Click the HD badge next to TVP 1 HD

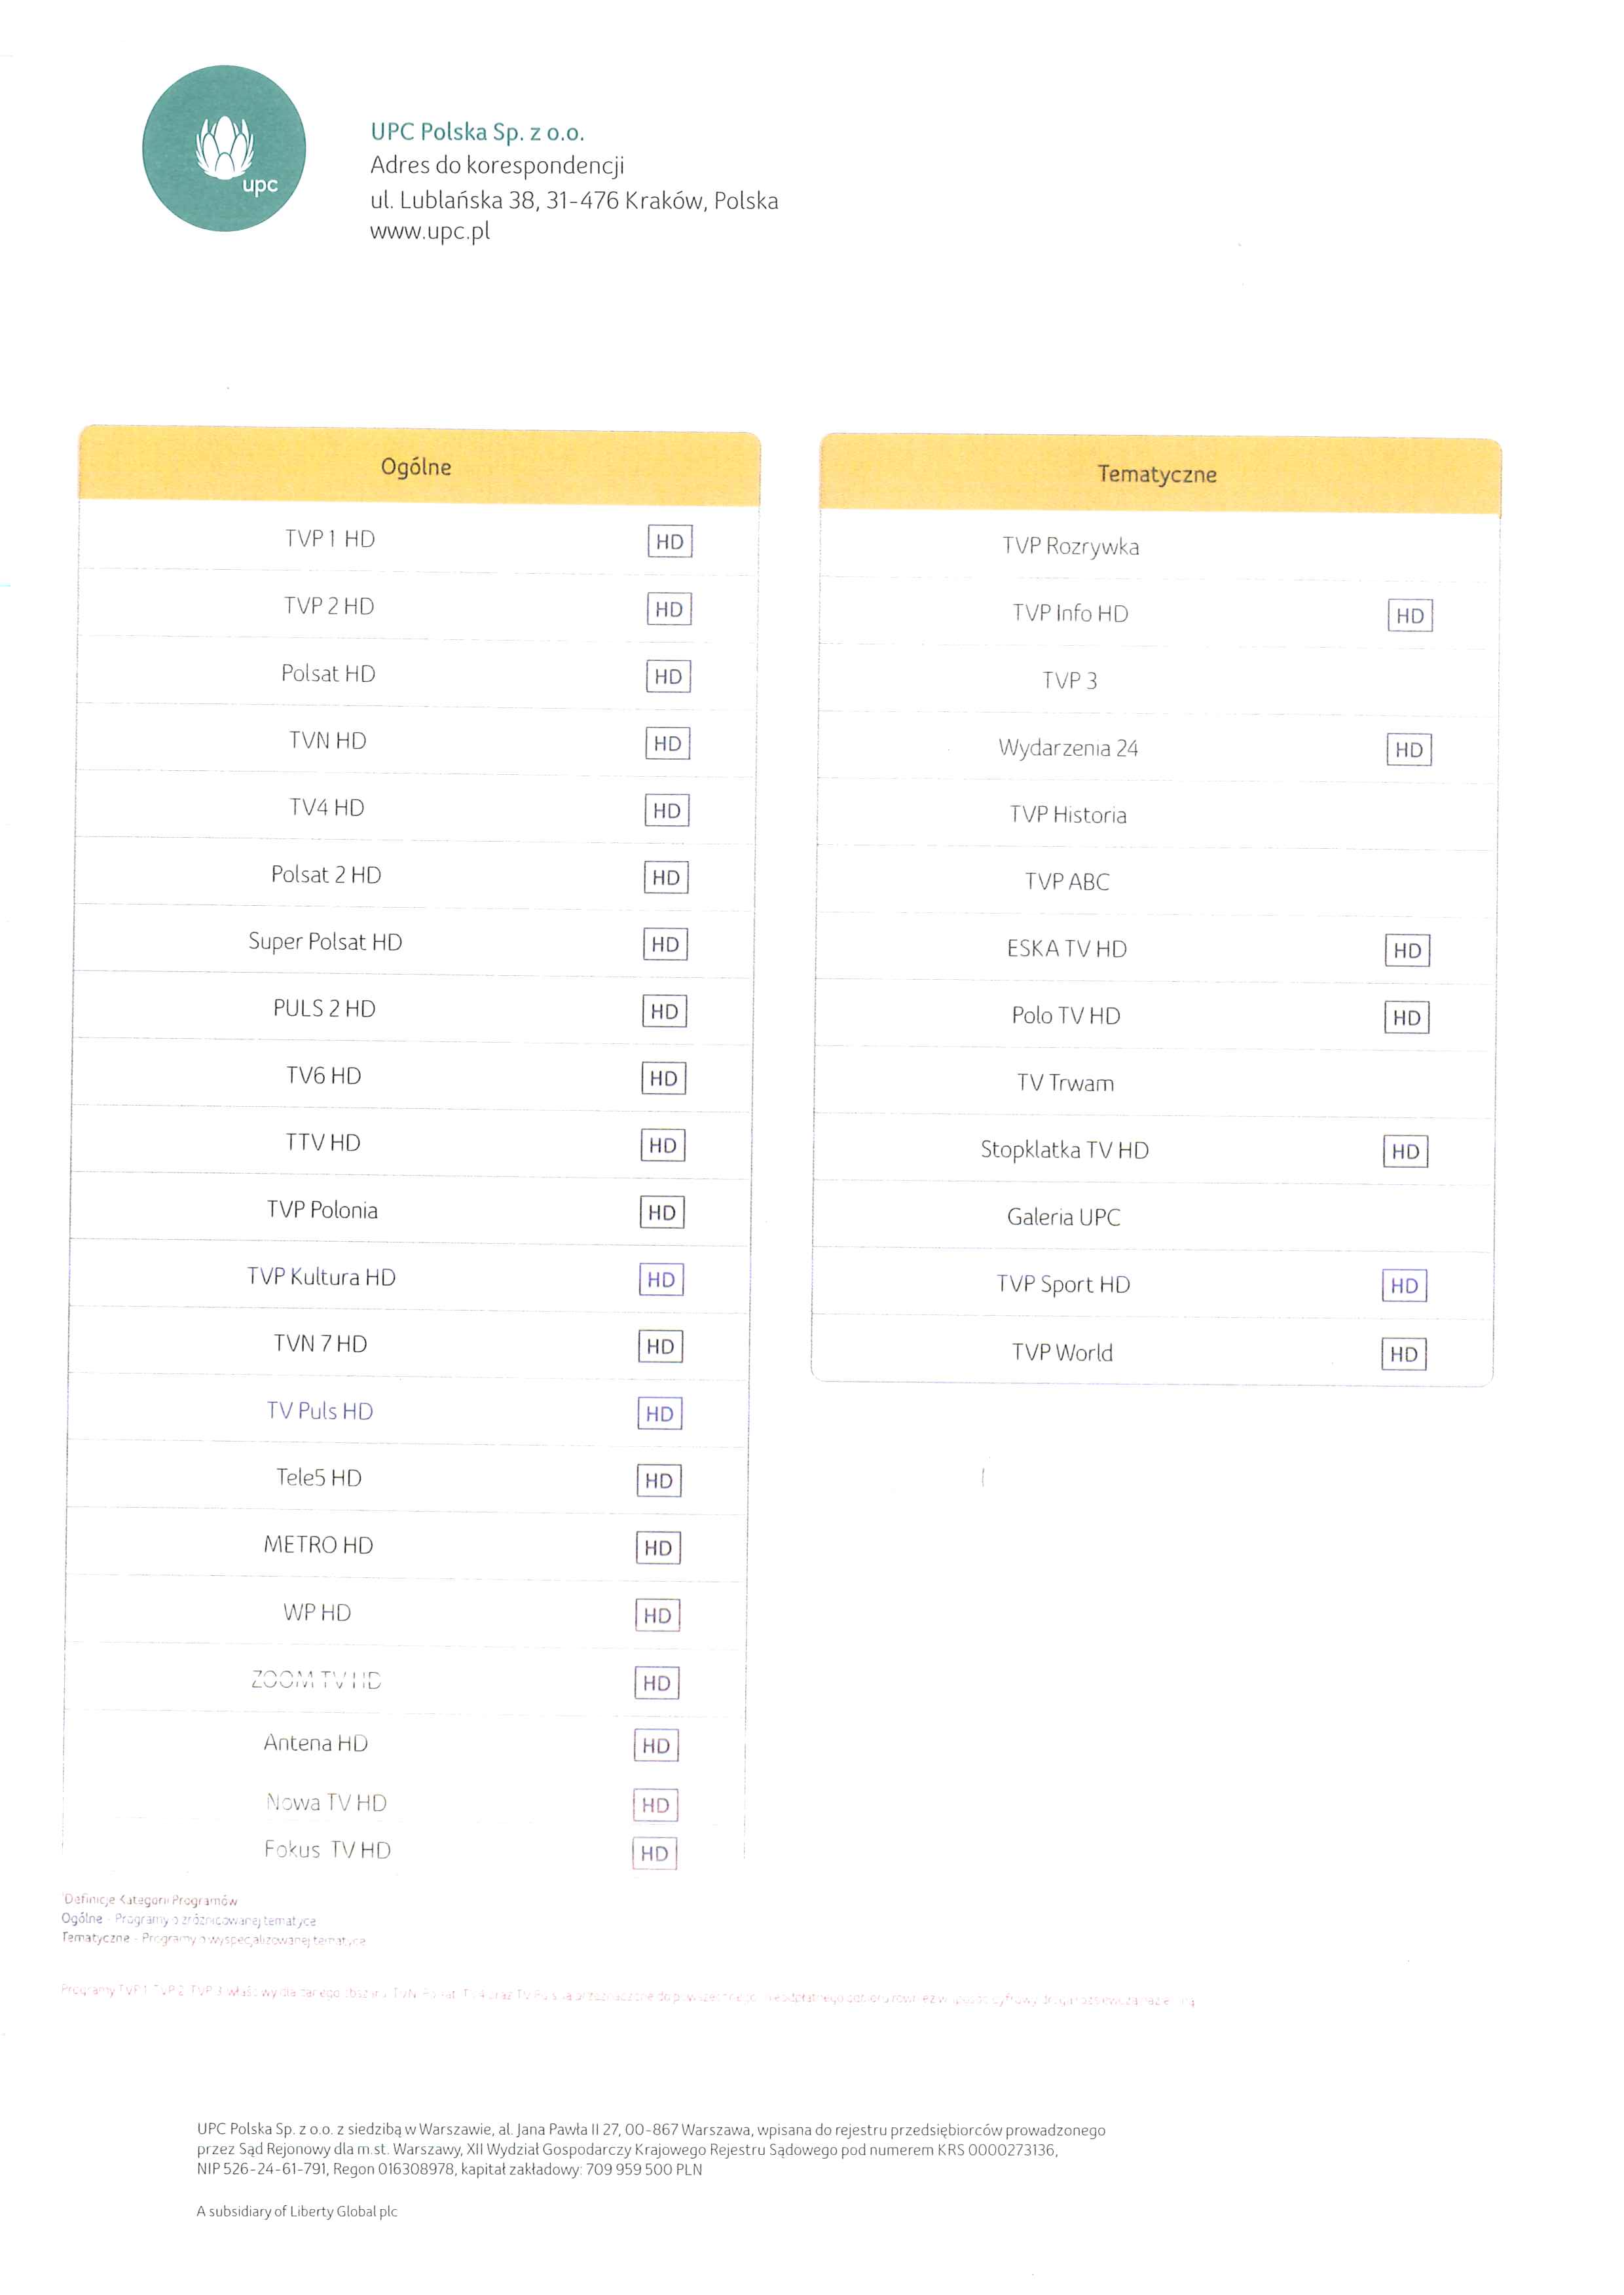point(670,542)
